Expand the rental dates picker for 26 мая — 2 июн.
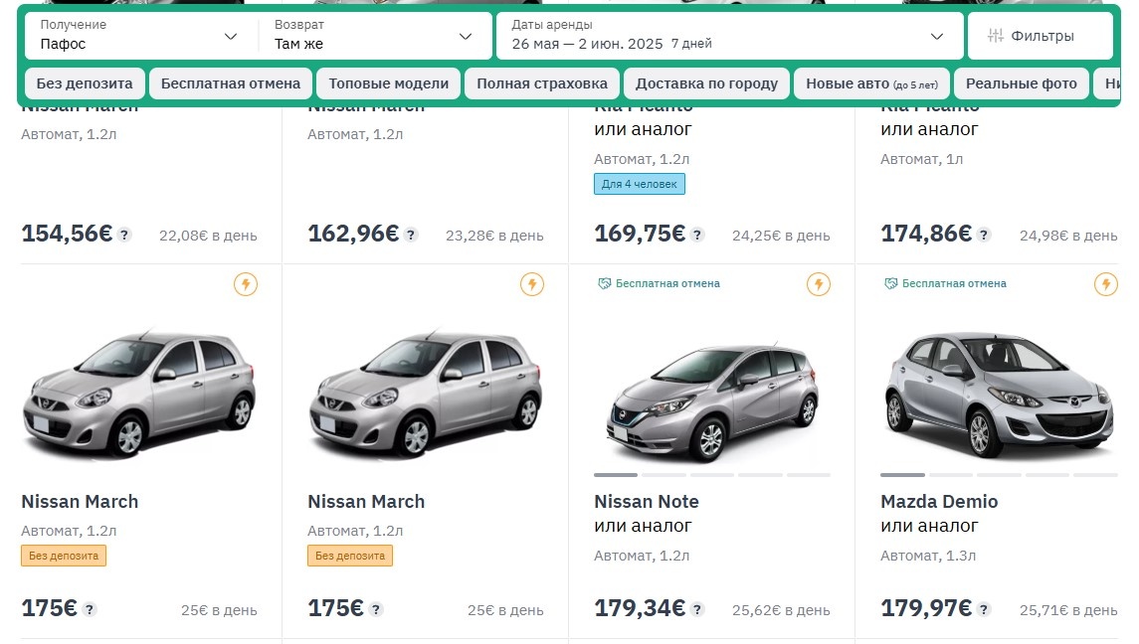Screen dimensions: 1139x644 click(x=726, y=34)
